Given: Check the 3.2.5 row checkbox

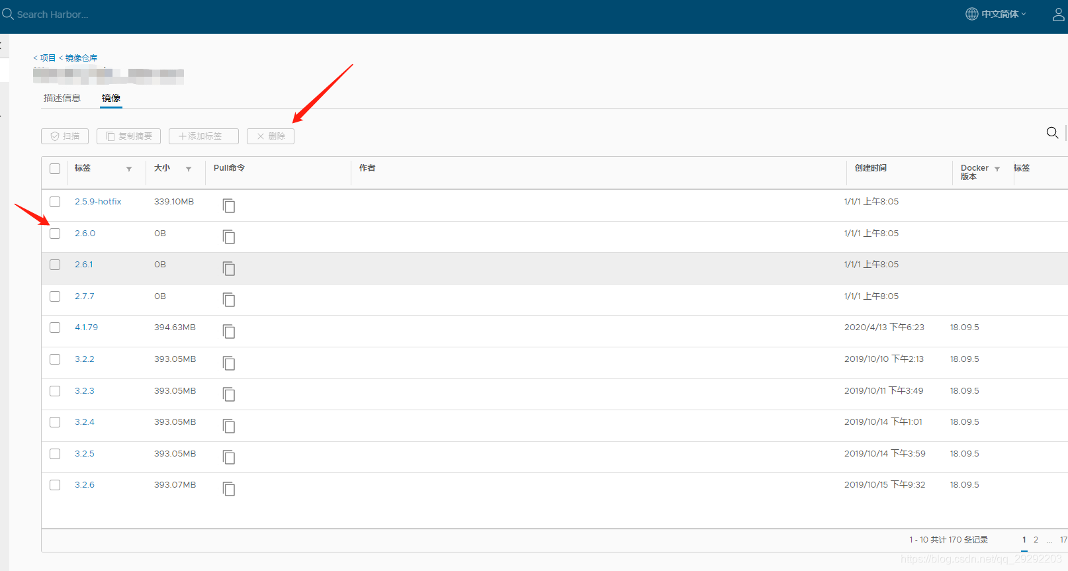Looking at the screenshot, I should tap(55, 454).
